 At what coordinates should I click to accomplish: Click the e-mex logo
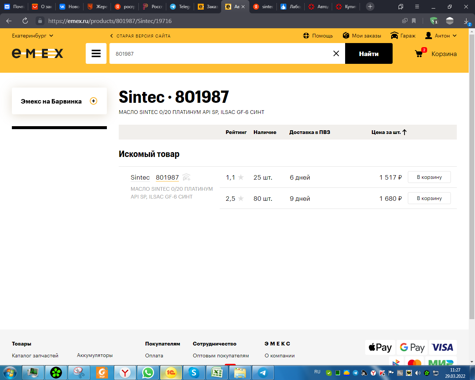(37, 53)
